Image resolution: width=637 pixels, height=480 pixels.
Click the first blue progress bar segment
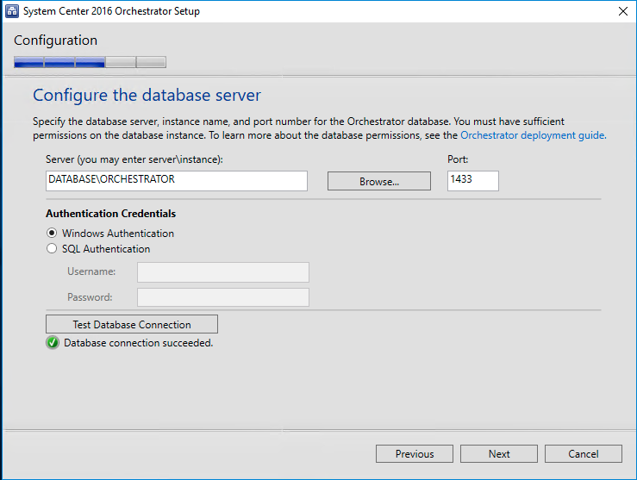(x=28, y=62)
